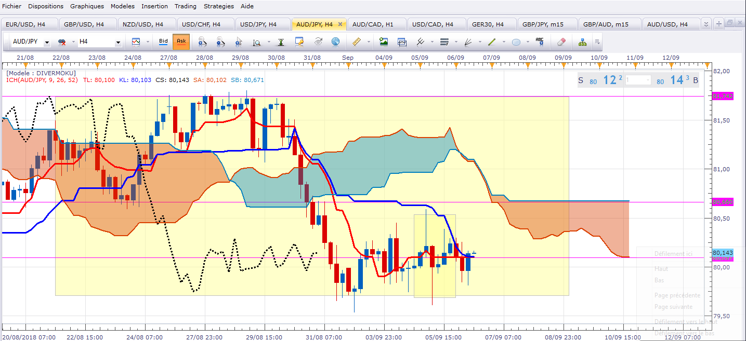The height and width of the screenshot is (341, 746).
Task: Close the AUD/JPY, H4 tab
Action: coord(341,24)
